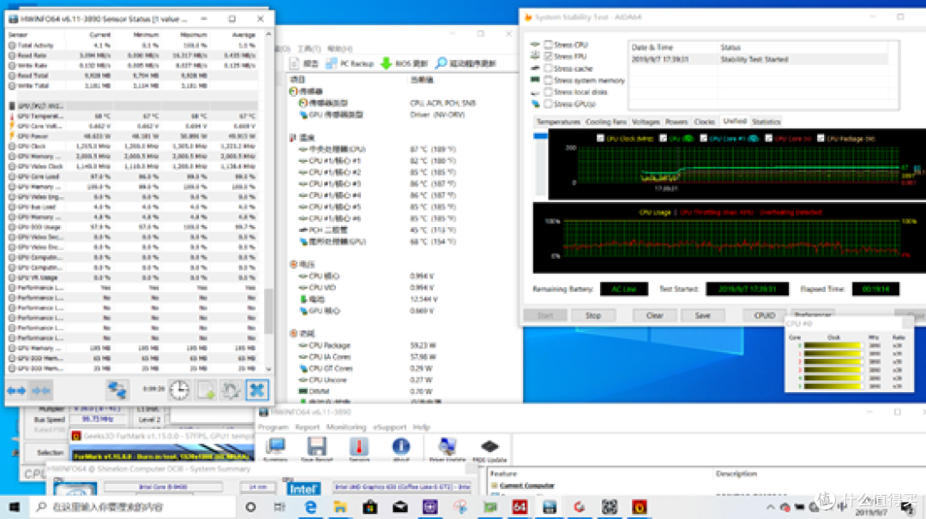Open File Explorer from taskbar
Image resolution: width=926 pixels, height=519 pixels.
point(340,507)
